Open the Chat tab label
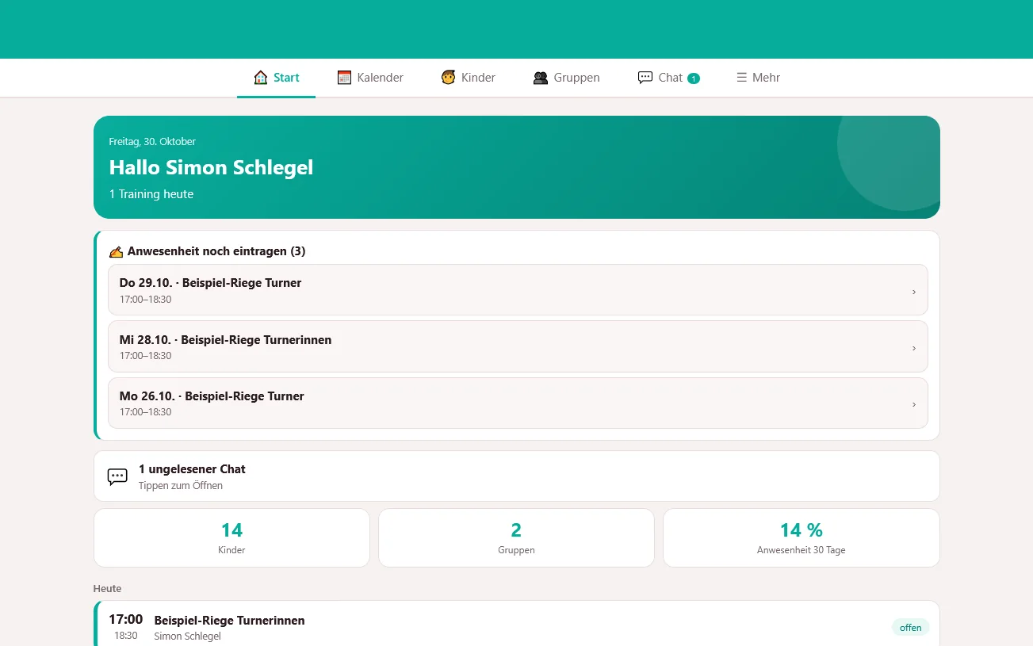Image resolution: width=1033 pixels, height=646 pixels. pyautogui.click(x=670, y=78)
